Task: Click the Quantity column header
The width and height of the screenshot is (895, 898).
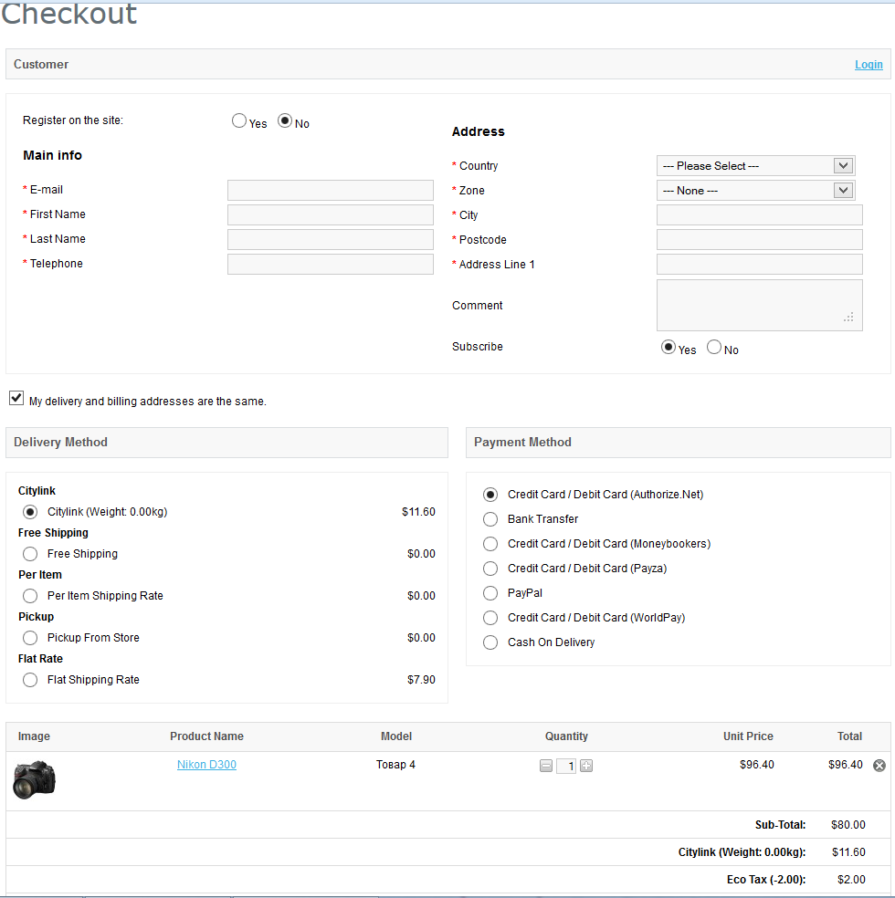Action: click(x=566, y=736)
